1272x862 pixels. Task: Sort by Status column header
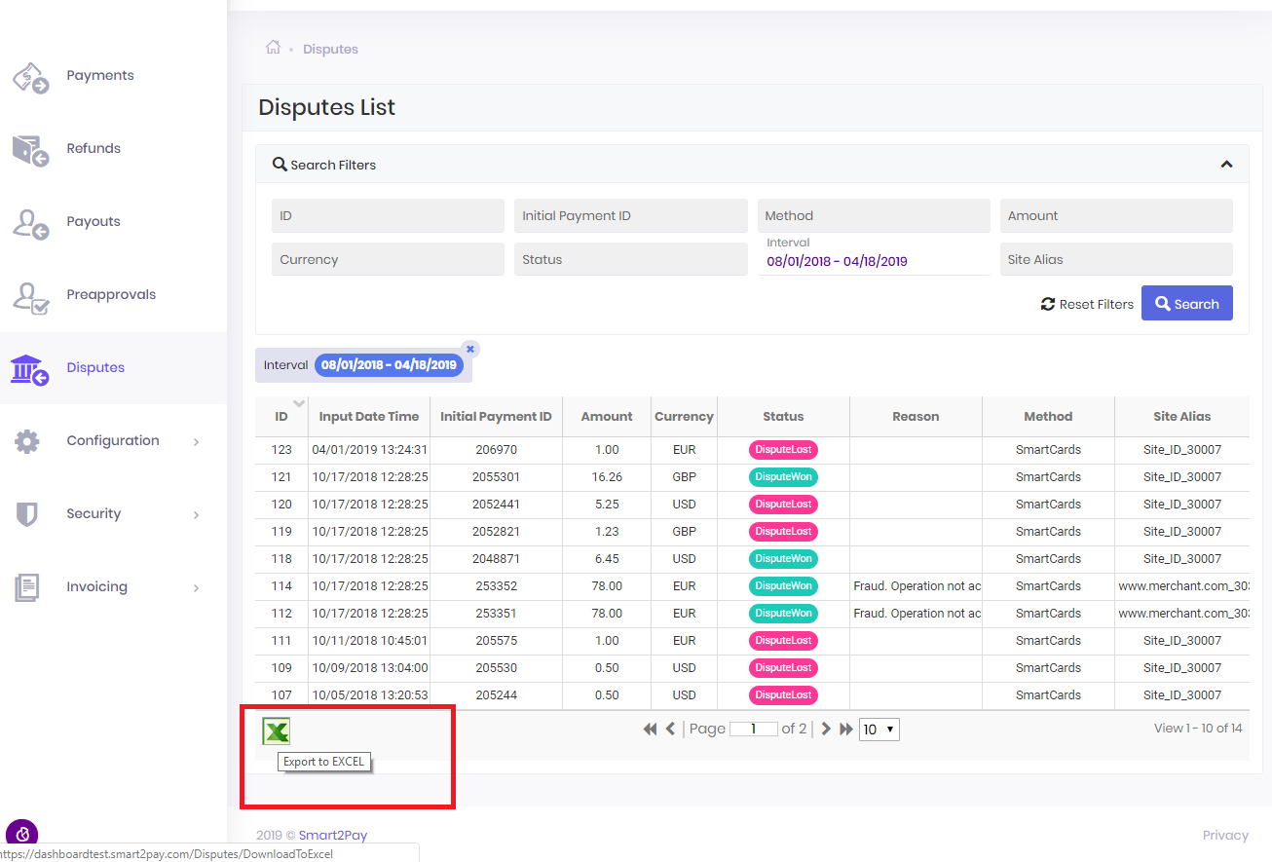783,416
